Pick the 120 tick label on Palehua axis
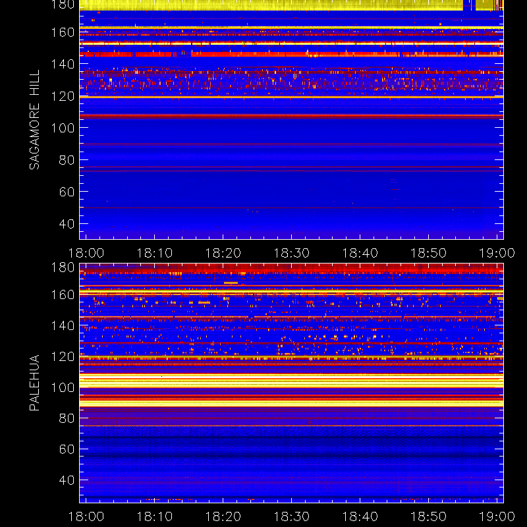 [63, 356]
